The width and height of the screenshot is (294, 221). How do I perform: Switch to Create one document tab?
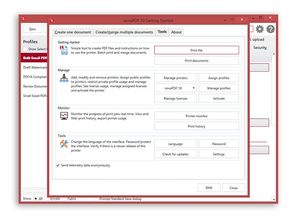(73, 32)
